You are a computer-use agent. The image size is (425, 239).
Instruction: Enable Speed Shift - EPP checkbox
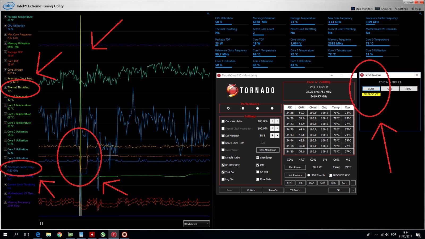pos(223,143)
